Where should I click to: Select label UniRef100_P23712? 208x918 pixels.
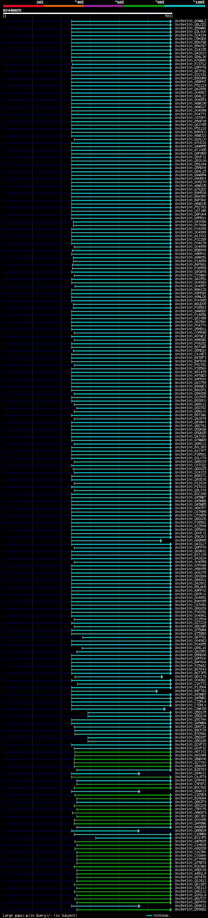[190, 64]
